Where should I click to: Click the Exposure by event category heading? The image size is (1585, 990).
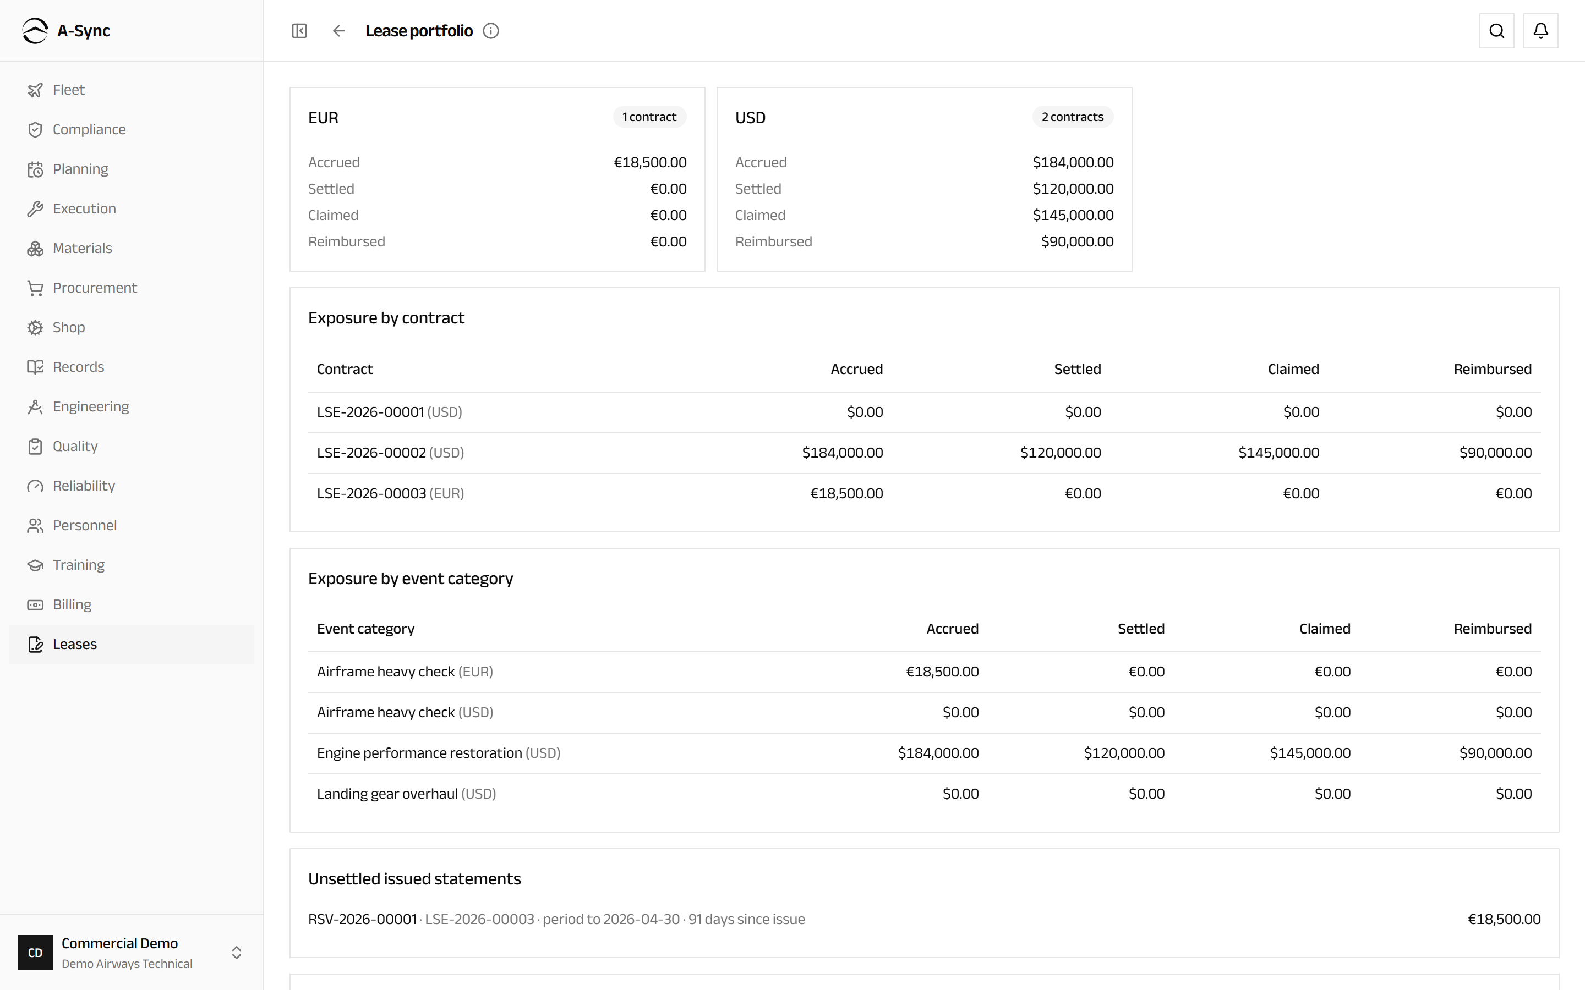(x=411, y=579)
